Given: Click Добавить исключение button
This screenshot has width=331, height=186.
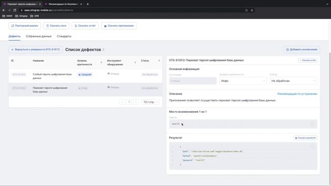Looking at the screenshot, I should [x=302, y=50].
